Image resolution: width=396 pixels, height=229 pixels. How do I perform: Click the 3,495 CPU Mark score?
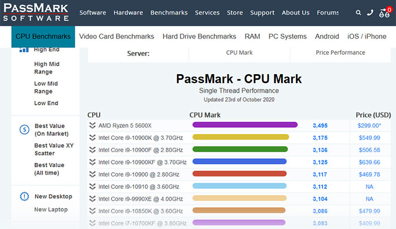click(320, 126)
